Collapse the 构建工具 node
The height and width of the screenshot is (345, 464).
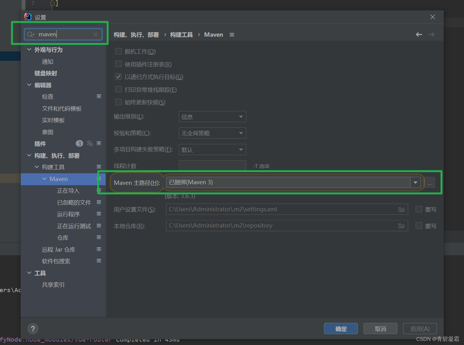37,167
